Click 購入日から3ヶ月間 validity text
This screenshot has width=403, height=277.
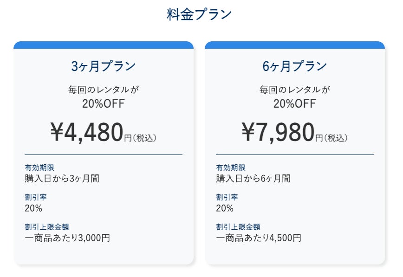click(62, 178)
